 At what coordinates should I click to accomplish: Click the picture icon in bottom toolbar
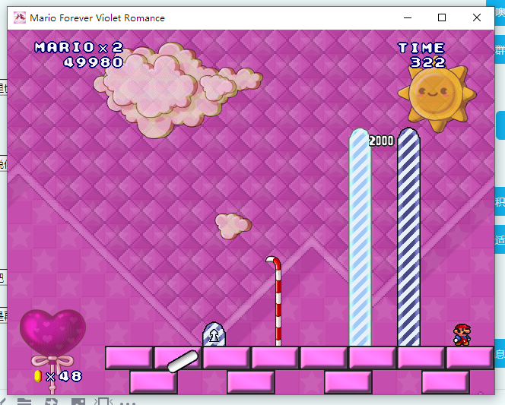click(x=78, y=402)
